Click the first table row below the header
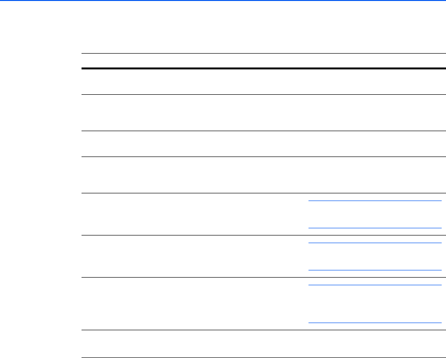446x358 pixels. (263, 82)
